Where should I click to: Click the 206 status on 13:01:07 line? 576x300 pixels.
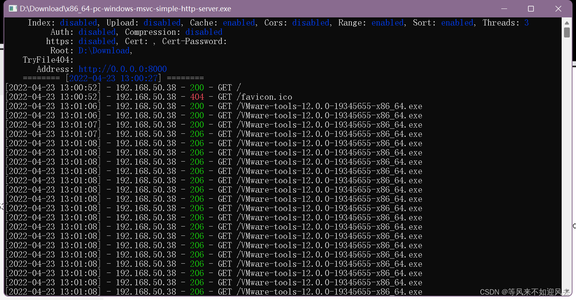(197, 134)
